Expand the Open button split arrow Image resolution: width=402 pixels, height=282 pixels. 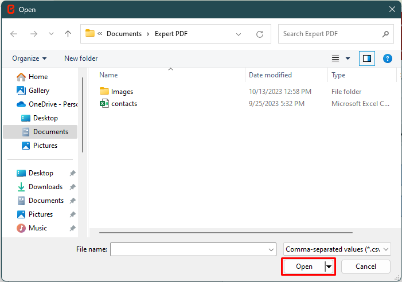click(x=329, y=267)
